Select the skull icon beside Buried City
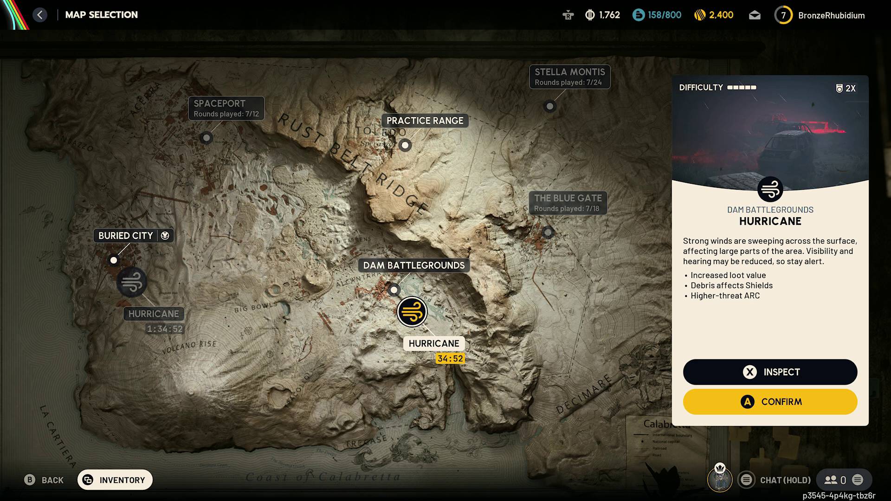891x501 pixels. click(x=165, y=235)
